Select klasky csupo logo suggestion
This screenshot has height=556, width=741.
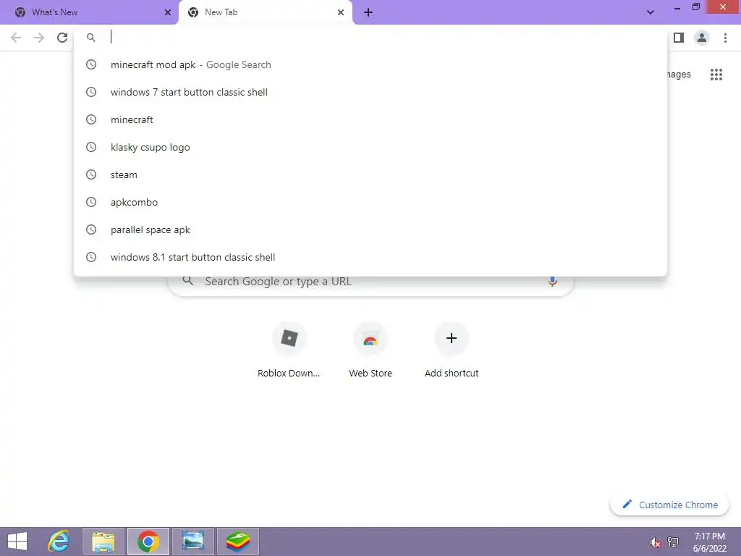point(370,147)
